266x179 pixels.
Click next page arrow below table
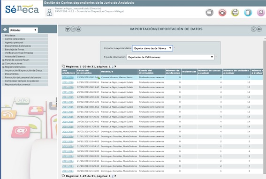pos(115,176)
